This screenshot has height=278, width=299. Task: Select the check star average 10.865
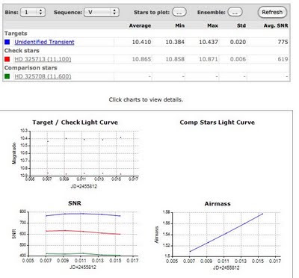point(141,59)
